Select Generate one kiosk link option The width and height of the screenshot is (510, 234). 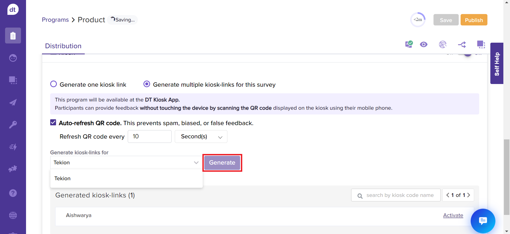pyautogui.click(x=54, y=84)
